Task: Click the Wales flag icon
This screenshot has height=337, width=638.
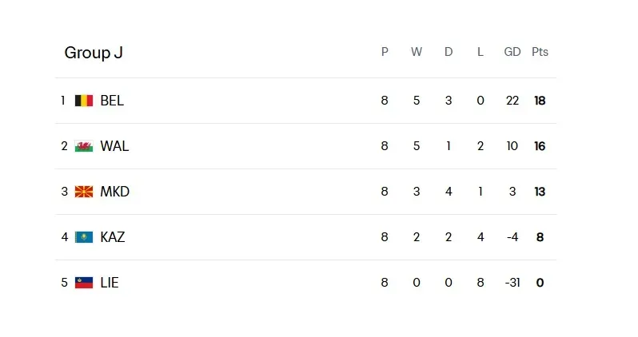Action: (x=84, y=146)
